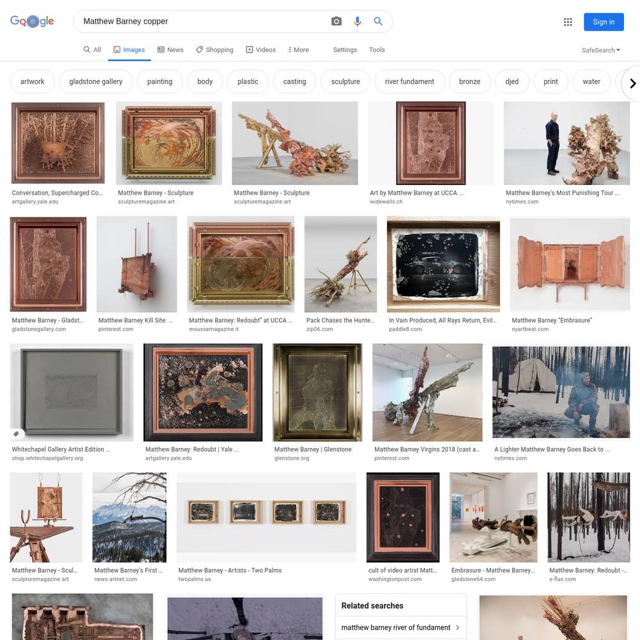The width and height of the screenshot is (640, 640).
Task: Filter by the plastic chip
Action: tap(248, 82)
